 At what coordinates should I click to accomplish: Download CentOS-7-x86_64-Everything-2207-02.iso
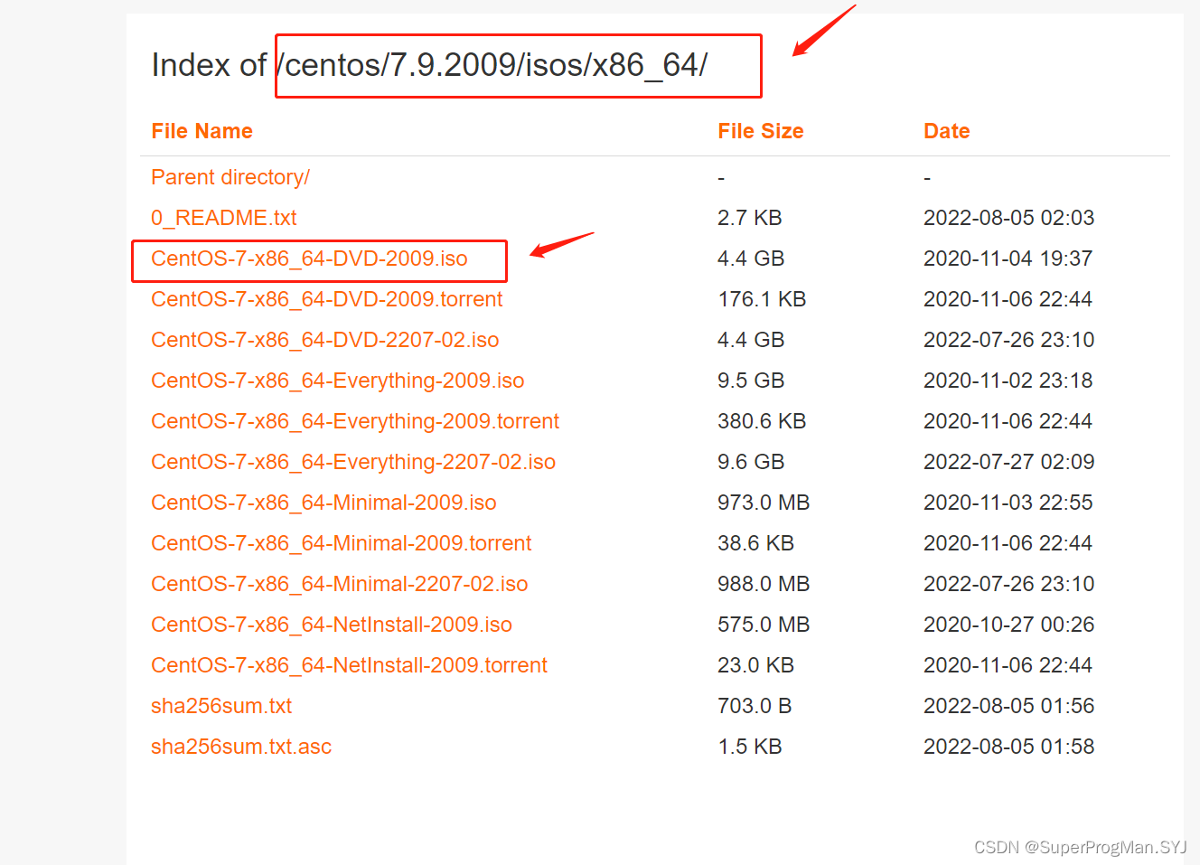coord(353,462)
